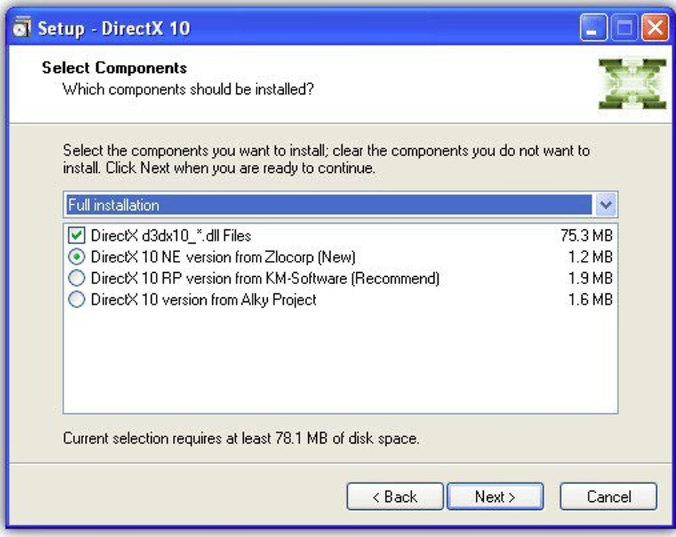
Task: Choose the KM-Software RP version option
Action: click(77, 278)
